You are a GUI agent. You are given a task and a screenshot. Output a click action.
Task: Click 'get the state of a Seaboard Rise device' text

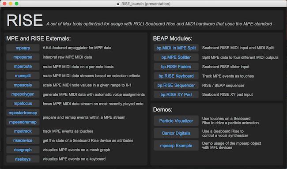tap(88, 141)
